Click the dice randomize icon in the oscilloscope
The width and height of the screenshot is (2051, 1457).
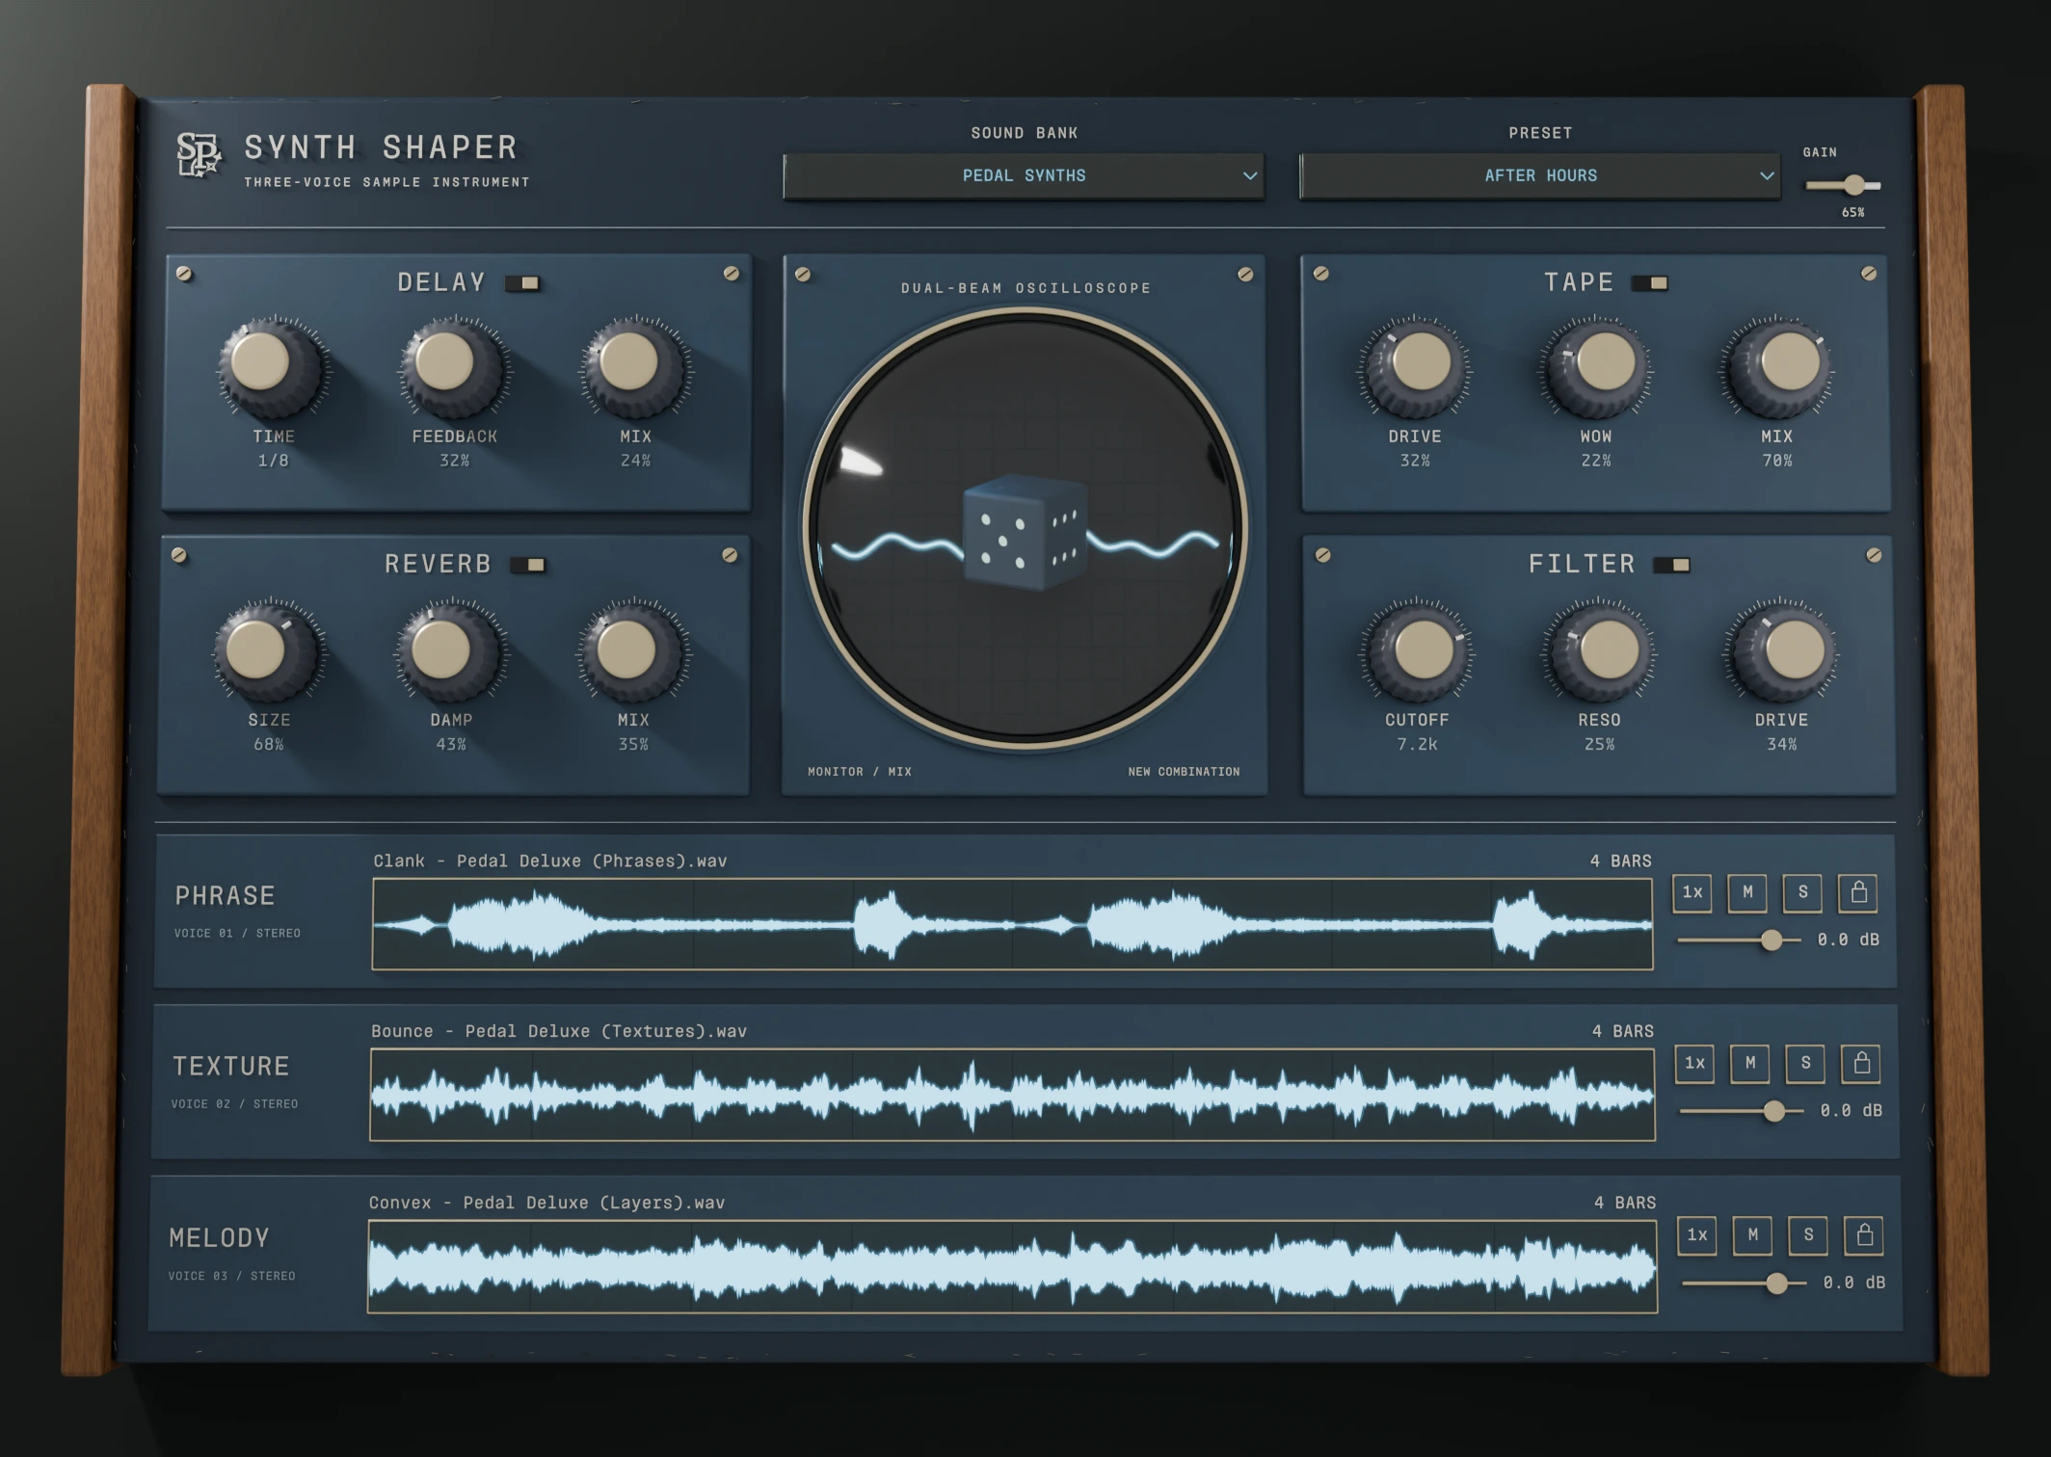[x=1025, y=531]
